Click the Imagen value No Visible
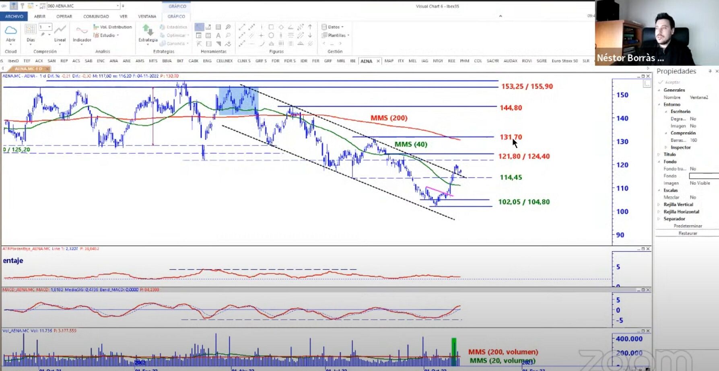This screenshot has width=719, height=371. [700, 183]
